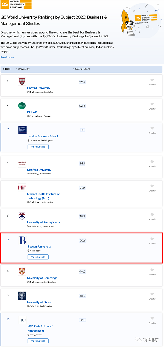Open More Details for Bocconi University

(x=38, y=257)
